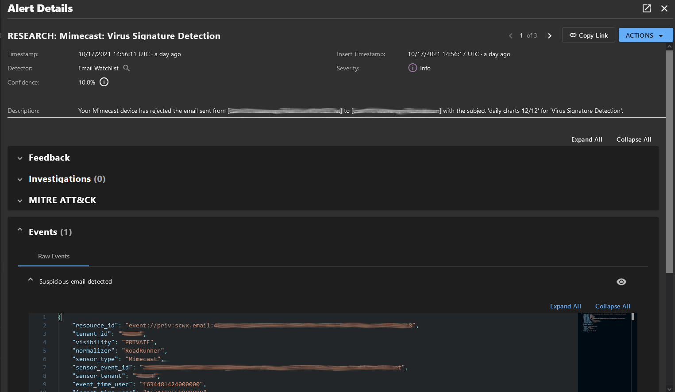Select "PRIVATE" visibility value in JSON
Viewport: 675px width, 392px height.
(138, 342)
